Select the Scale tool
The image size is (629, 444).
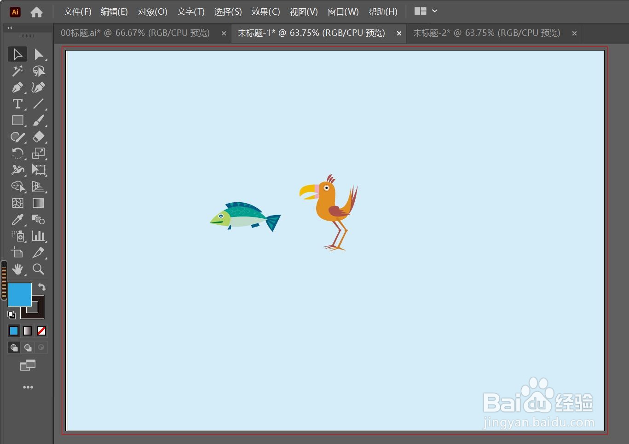point(39,154)
